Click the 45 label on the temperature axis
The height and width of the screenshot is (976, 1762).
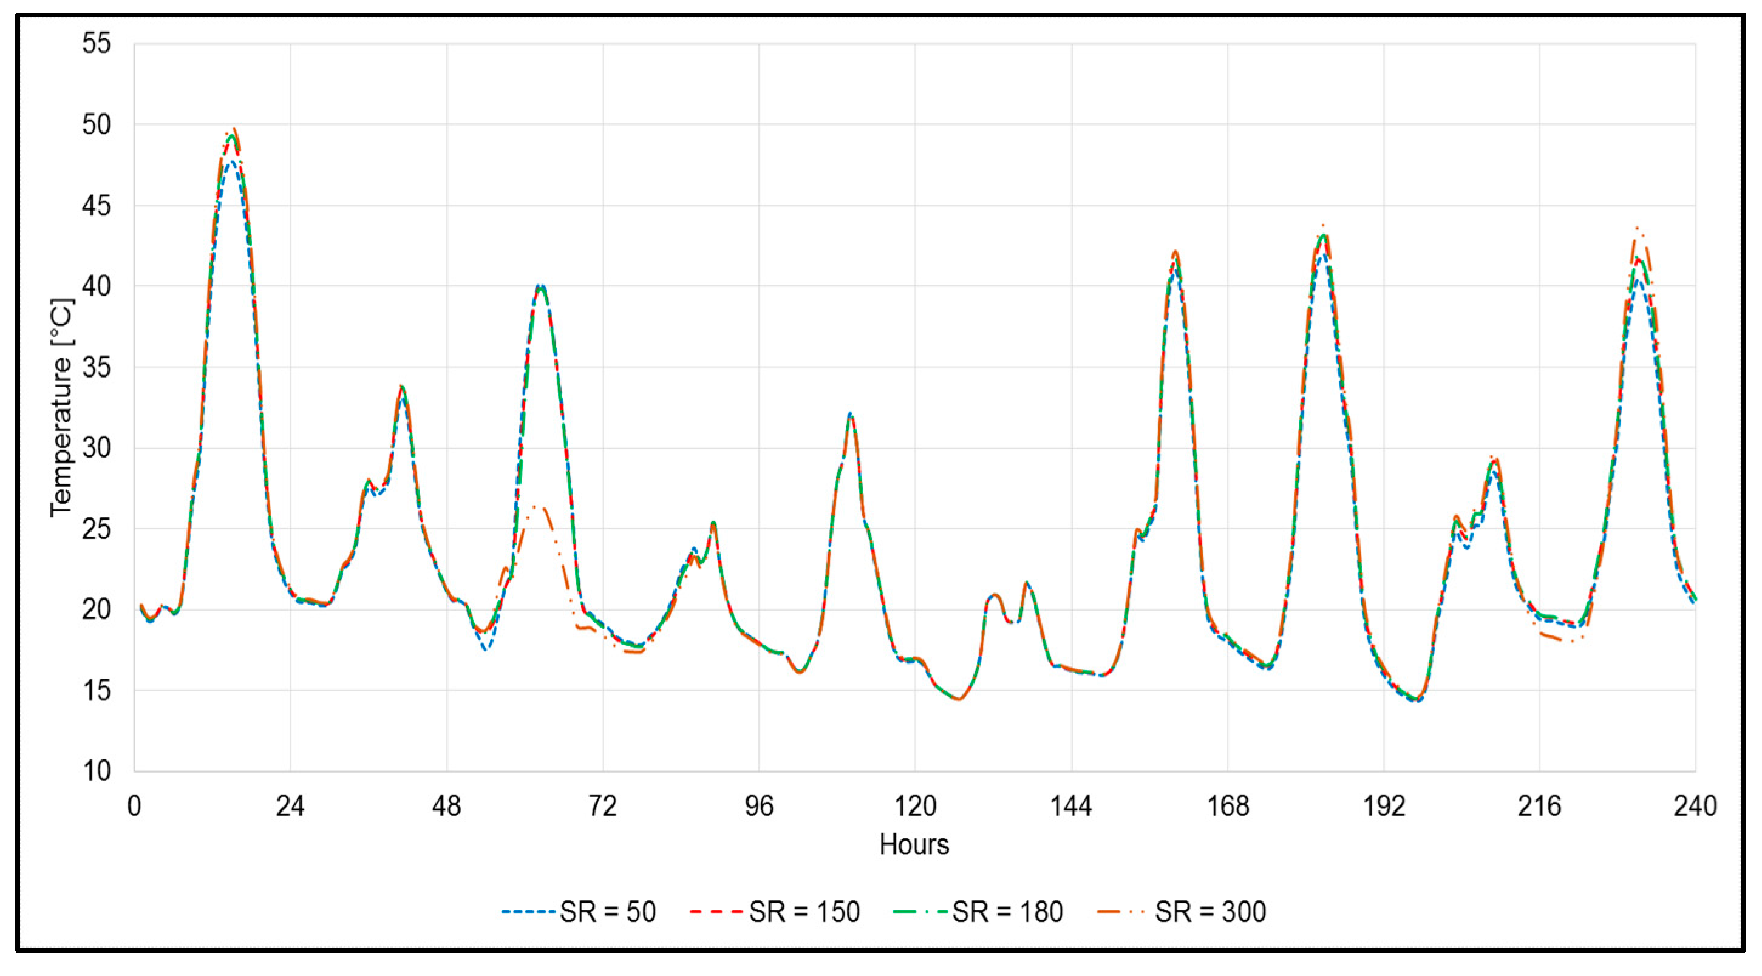[96, 206]
